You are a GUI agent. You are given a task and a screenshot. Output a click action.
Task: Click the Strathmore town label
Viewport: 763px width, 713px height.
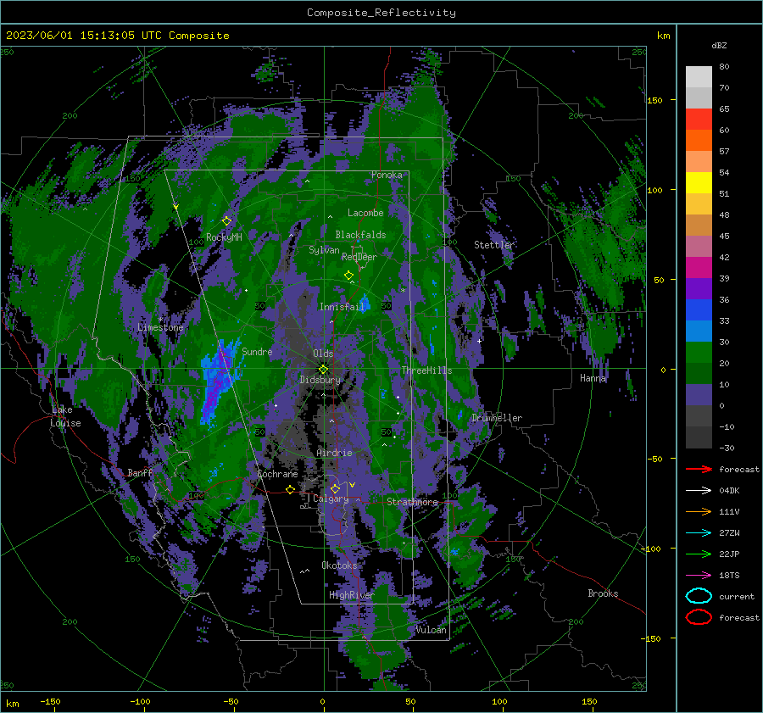(412, 502)
